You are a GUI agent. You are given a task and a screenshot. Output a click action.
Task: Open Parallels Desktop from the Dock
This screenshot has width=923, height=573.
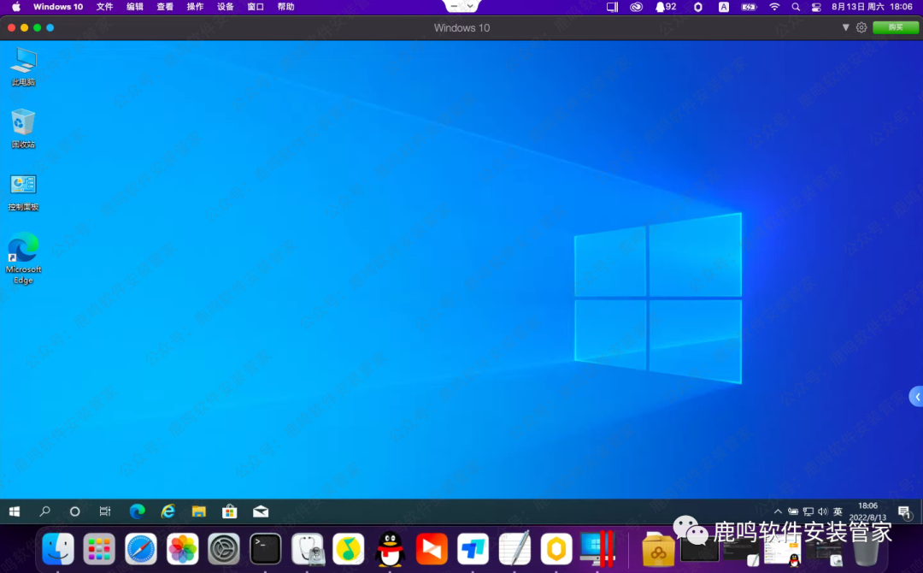(597, 549)
